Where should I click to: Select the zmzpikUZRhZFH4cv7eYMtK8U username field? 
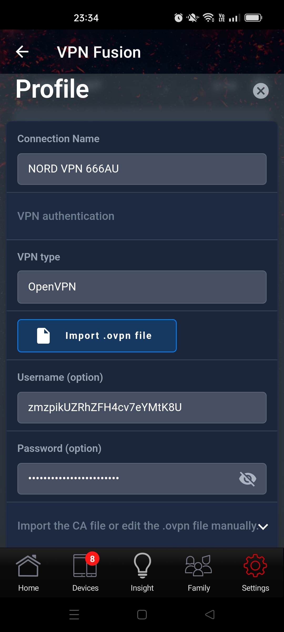142,408
